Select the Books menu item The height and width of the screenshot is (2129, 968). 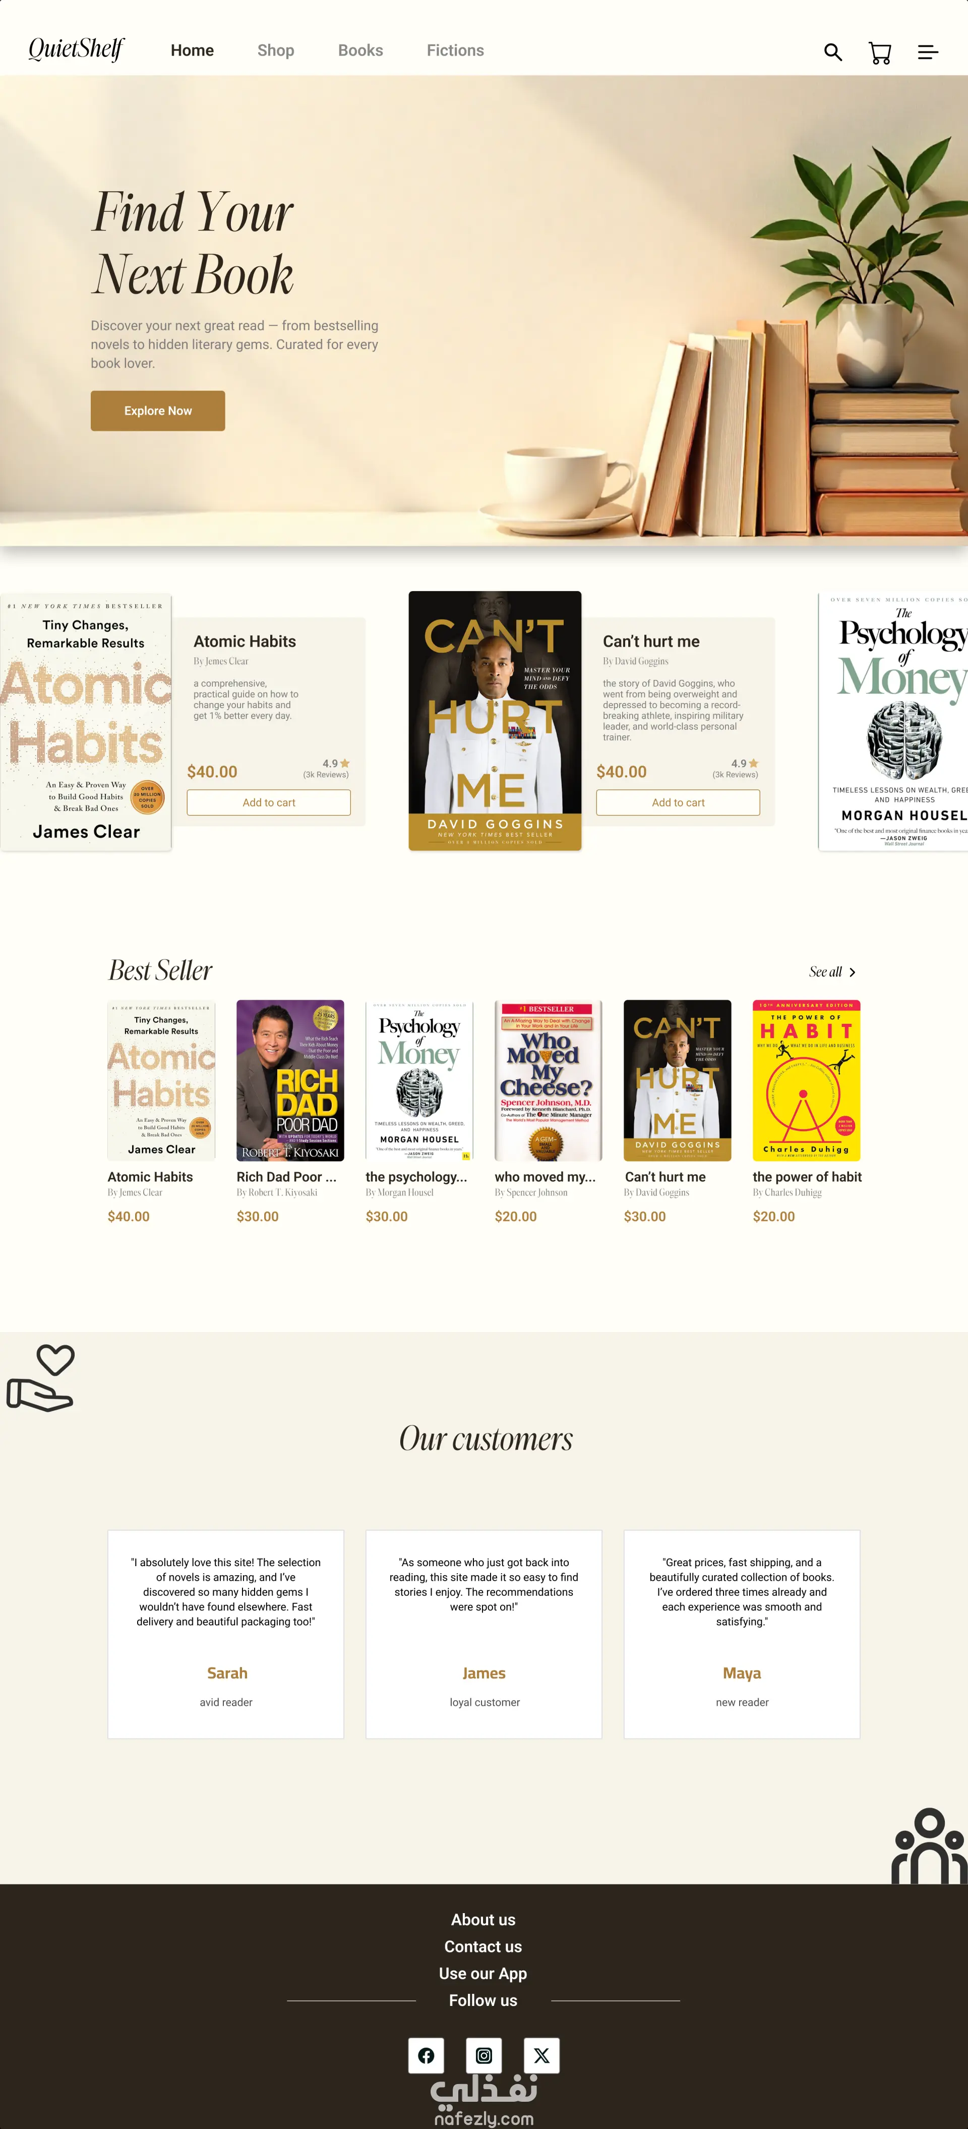360,50
